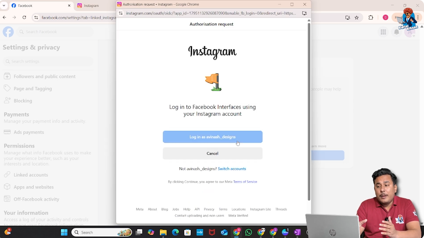Open Facebook notifications bell
This screenshot has height=238, width=424.
396,32
